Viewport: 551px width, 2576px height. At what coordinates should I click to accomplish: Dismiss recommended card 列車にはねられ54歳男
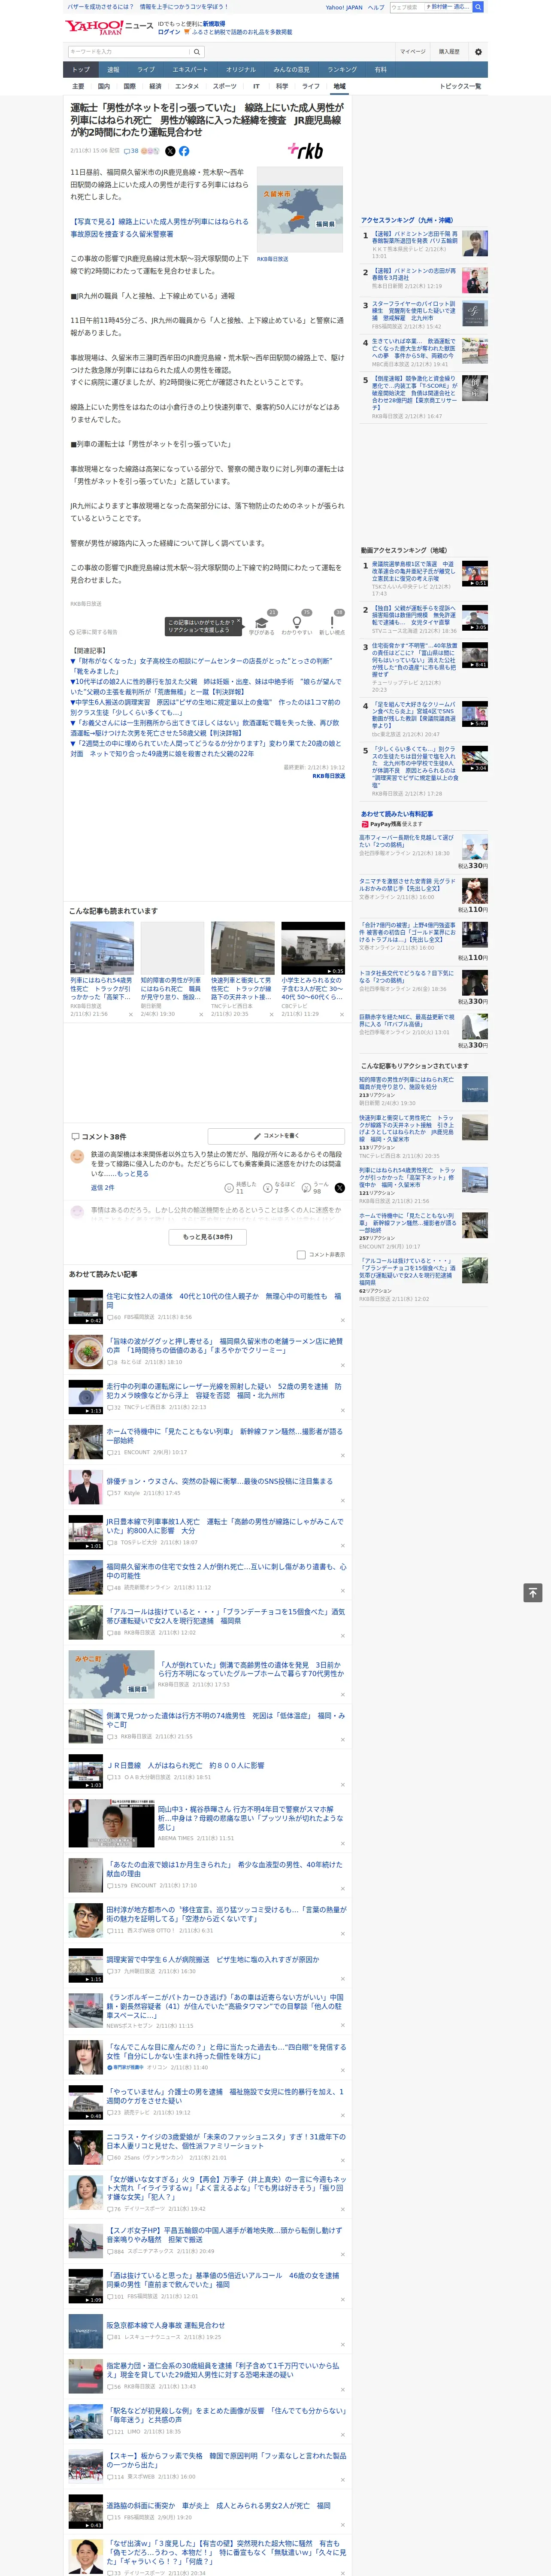click(x=130, y=1014)
